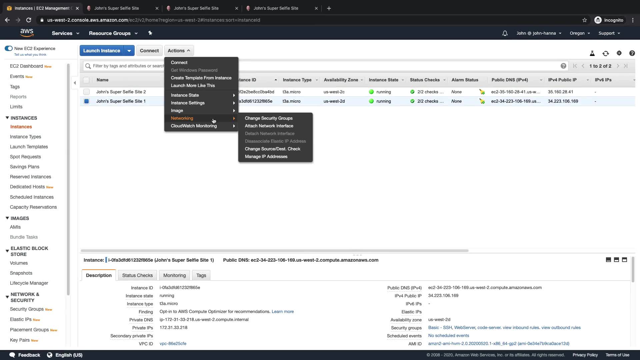Viewport: 640px width, 360px height.
Task: Click the help question mark icon
Action: click(x=632, y=53)
